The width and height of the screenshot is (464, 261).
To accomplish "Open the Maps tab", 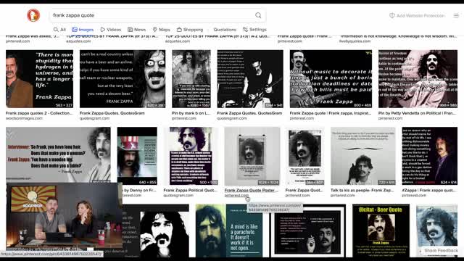I will 161,30.
